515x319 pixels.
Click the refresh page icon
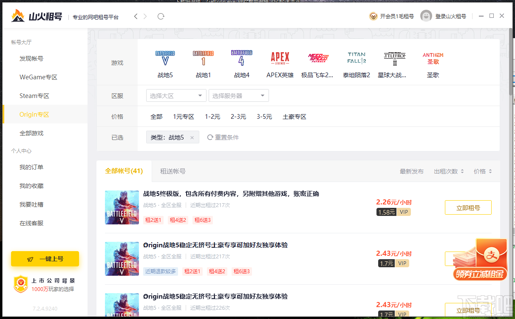tap(161, 17)
